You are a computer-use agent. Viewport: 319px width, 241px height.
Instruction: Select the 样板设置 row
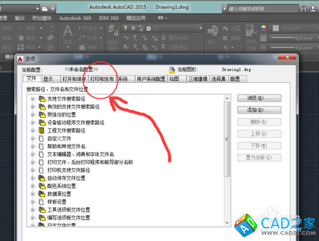tap(57, 201)
